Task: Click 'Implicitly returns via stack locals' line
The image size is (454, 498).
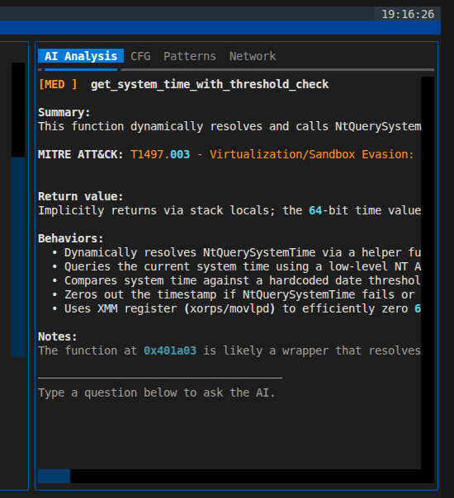Action: pos(229,210)
